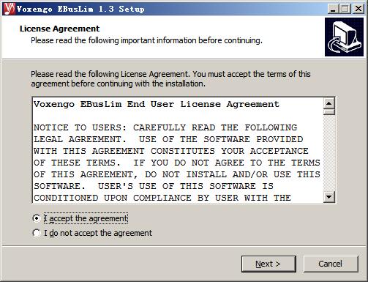Click the license title line in the text box

pos(157,104)
